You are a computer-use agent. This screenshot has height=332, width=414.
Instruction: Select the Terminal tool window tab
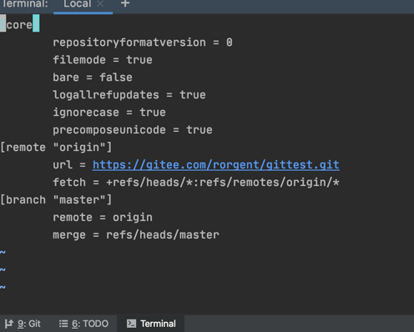151,324
